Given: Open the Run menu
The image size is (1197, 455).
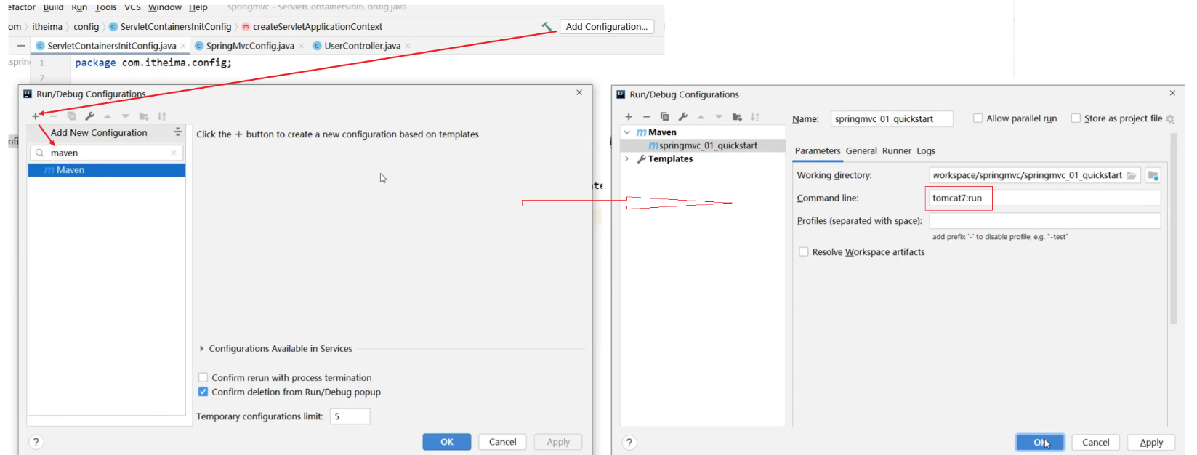Looking at the screenshot, I should tap(79, 7).
